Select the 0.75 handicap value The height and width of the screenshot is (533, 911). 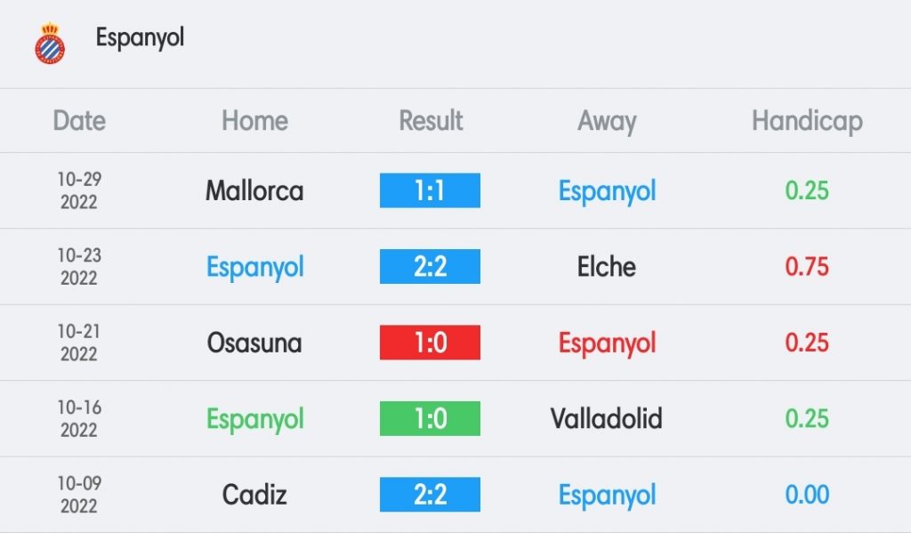(807, 267)
